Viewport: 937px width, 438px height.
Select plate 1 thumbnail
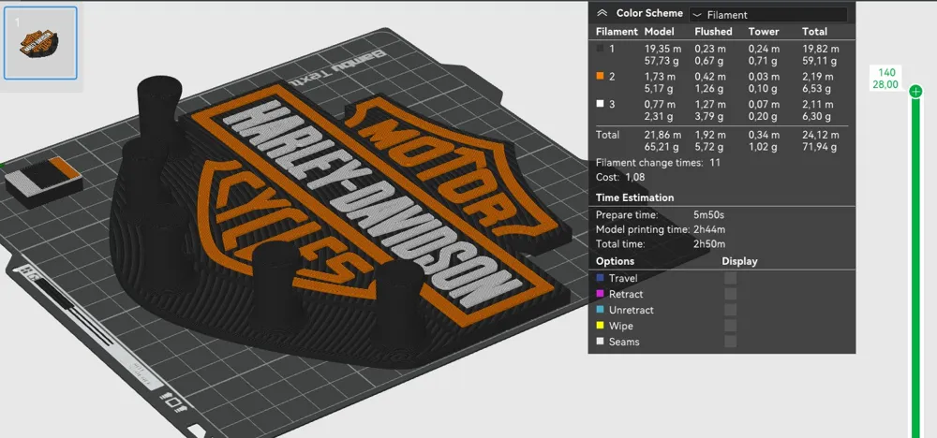coord(40,43)
